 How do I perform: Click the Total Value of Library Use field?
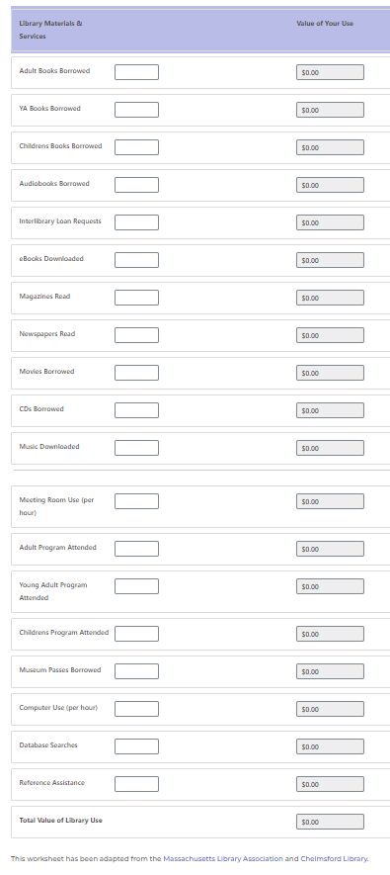click(x=330, y=822)
